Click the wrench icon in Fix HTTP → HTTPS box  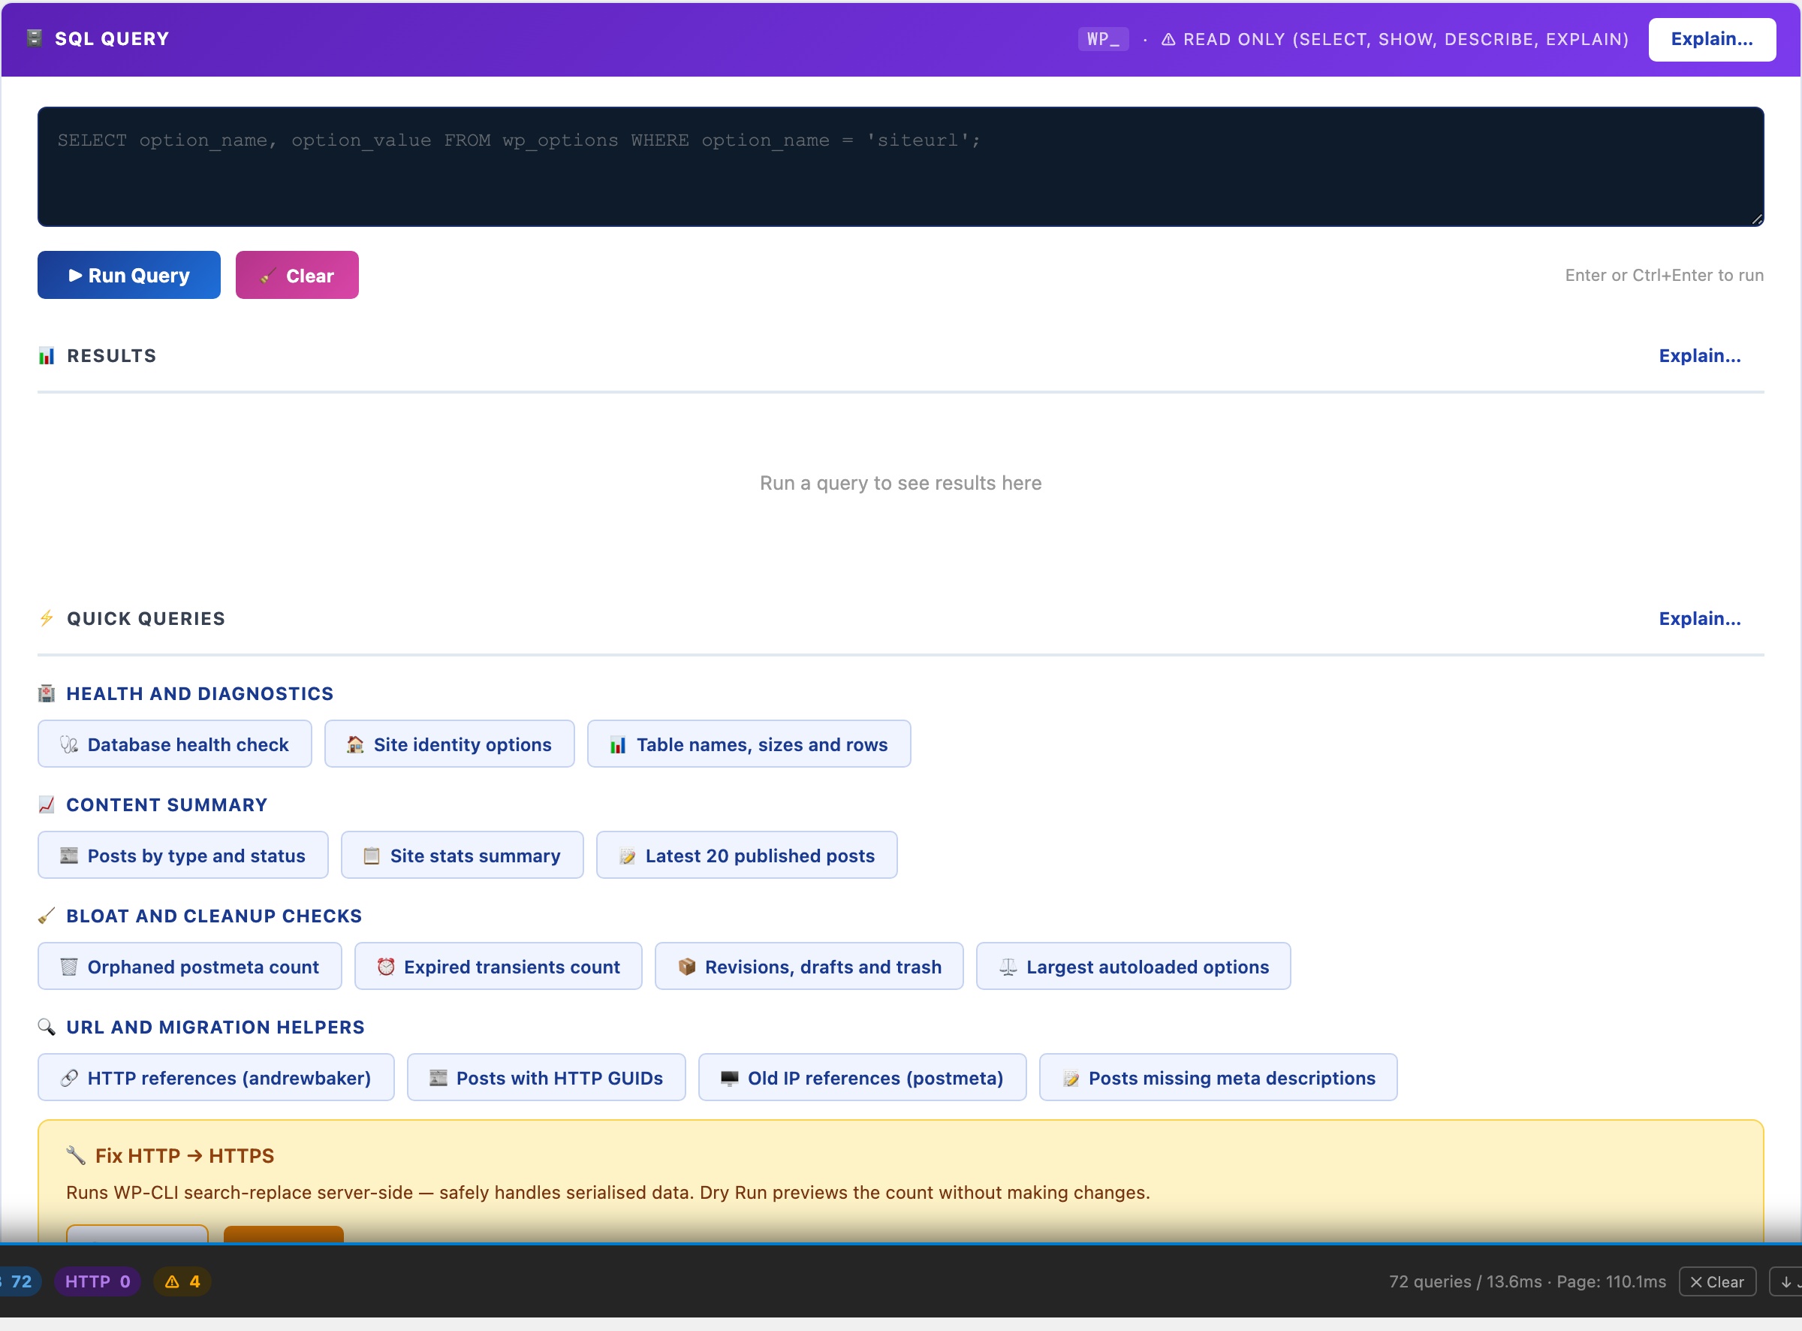click(76, 1155)
